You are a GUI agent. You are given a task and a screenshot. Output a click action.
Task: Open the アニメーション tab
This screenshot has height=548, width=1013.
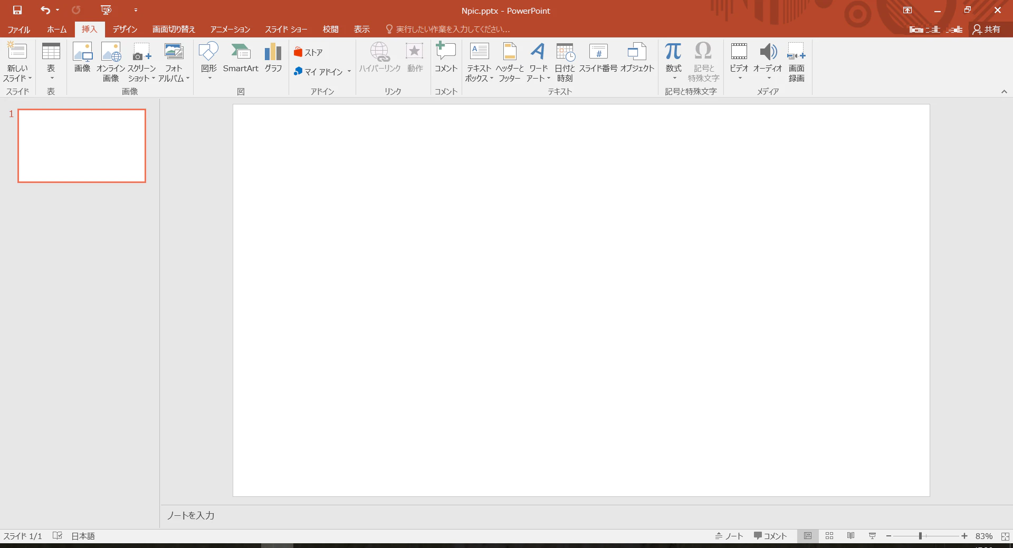pos(230,30)
